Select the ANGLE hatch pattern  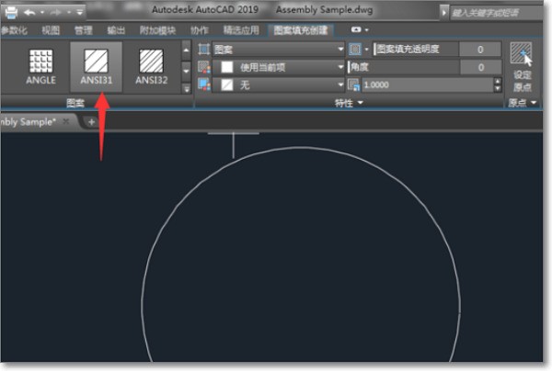40,66
